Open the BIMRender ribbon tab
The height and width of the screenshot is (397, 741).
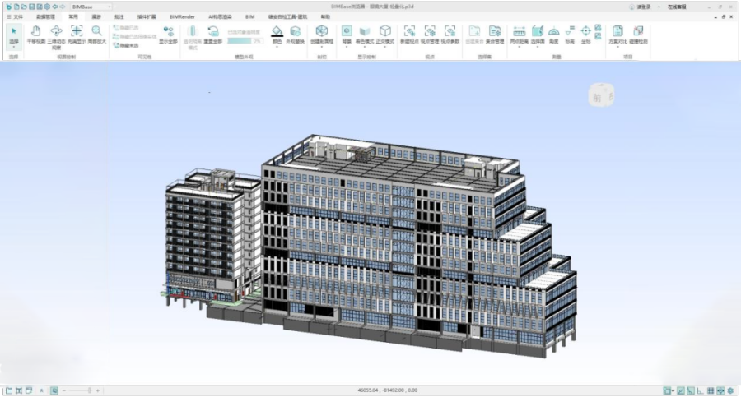point(181,16)
